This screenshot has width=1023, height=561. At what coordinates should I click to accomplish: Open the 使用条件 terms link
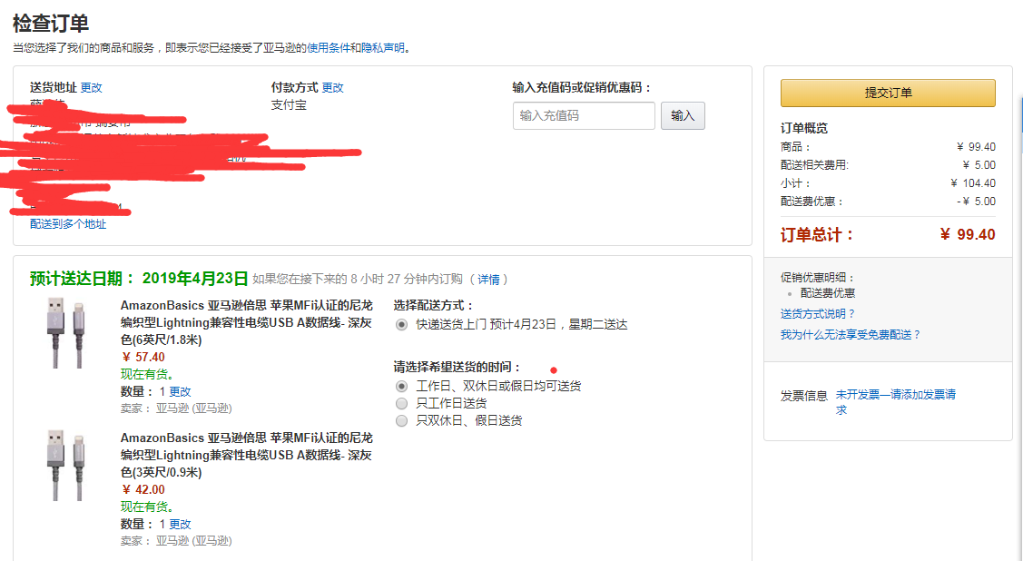pyautogui.click(x=329, y=47)
